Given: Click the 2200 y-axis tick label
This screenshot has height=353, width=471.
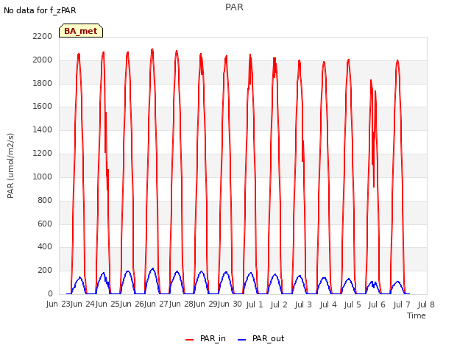Looking at the screenshot, I should point(43,36).
